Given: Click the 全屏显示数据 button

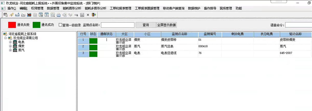Looking at the screenshot, I should [166, 25].
